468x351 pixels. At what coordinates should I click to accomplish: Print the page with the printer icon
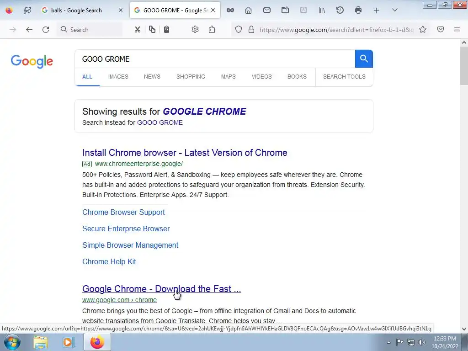pos(358,11)
